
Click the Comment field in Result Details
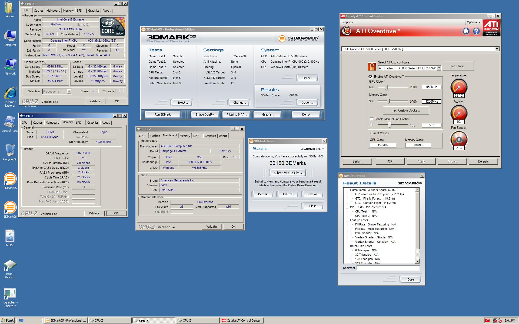388,268
